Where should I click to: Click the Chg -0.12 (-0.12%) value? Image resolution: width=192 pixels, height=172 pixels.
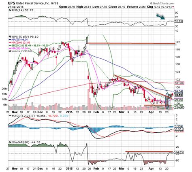(x=159, y=7)
